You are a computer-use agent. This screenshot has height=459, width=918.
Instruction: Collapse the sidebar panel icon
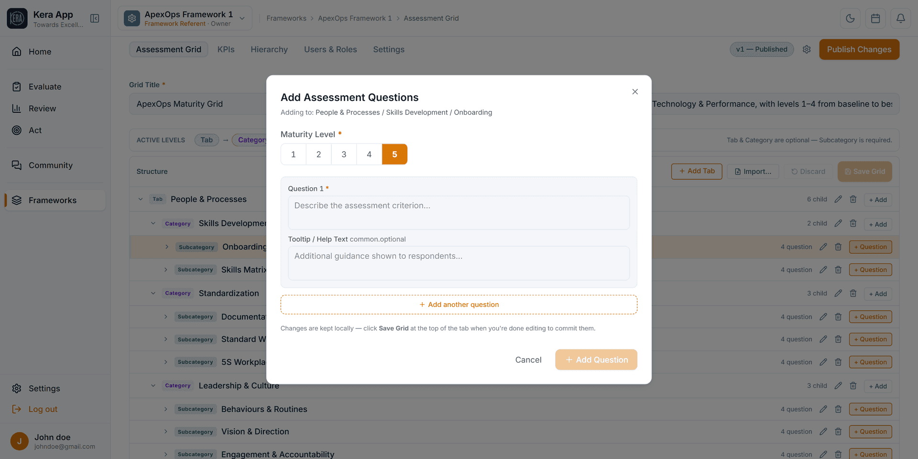click(x=95, y=18)
